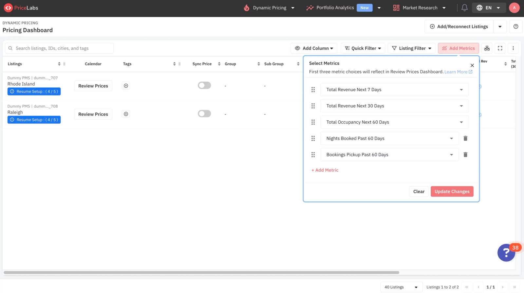
Task: Resume Setup for Raleigh listing
Action: pos(34,120)
